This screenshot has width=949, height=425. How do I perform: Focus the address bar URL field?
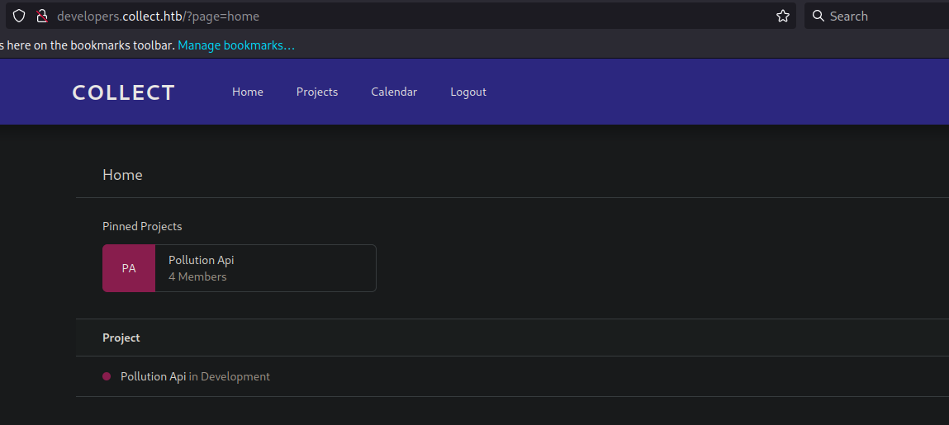413,16
